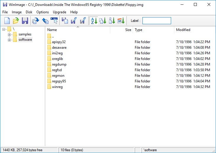Image resolution: width=216 pixels, height=153 pixels.
Task: Click the first Format disk icon
Action: [x=74, y=21]
